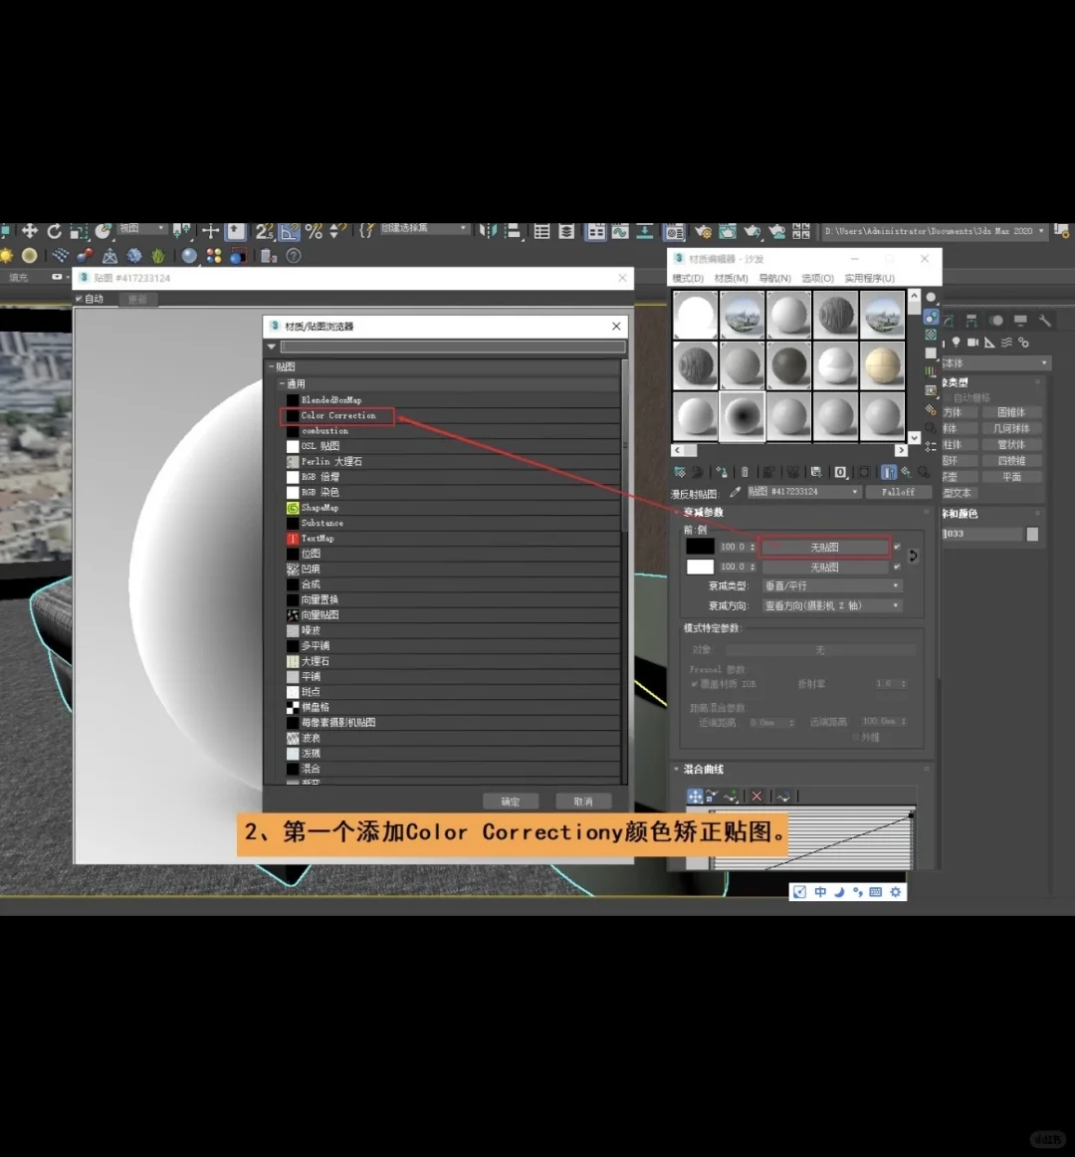1075x1157 pixels.
Task: Toggle checkbox beside second 无贴图 slot
Action: point(897,567)
